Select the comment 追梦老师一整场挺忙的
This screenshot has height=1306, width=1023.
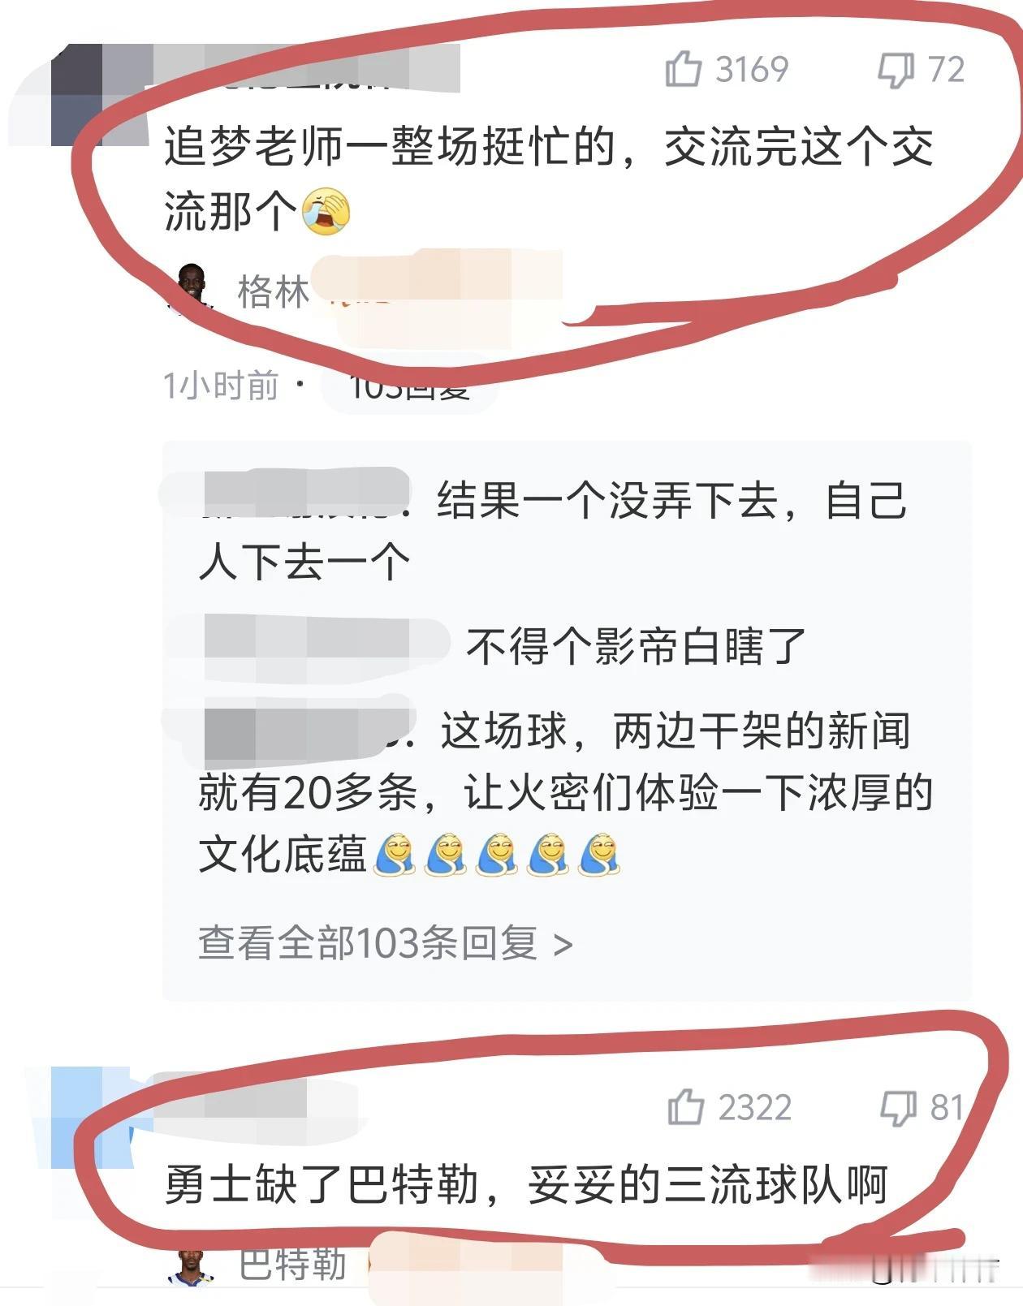click(549, 179)
